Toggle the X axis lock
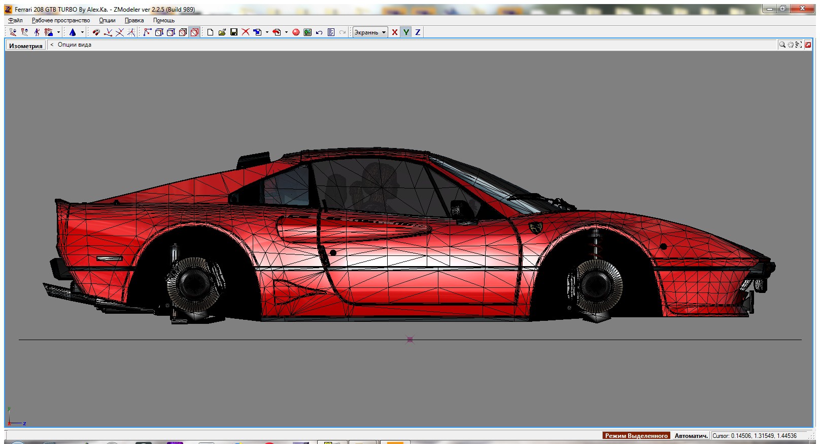The image size is (820, 444). click(395, 32)
